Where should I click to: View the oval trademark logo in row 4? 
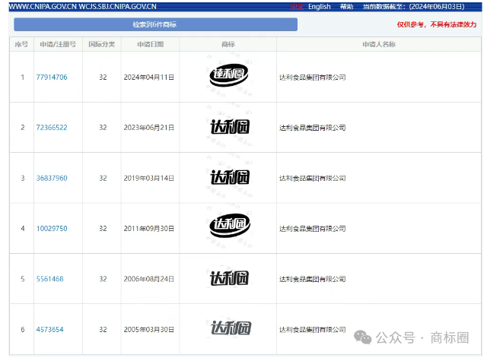[229, 228]
